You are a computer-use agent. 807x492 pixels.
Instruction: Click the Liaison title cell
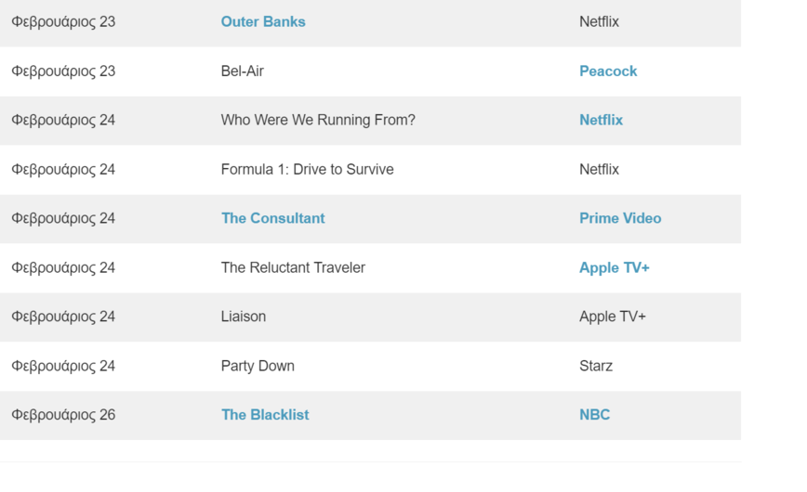tap(244, 317)
